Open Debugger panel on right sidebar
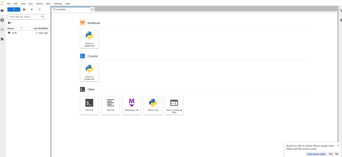The image size is (342, 157). (x=341, y=20)
